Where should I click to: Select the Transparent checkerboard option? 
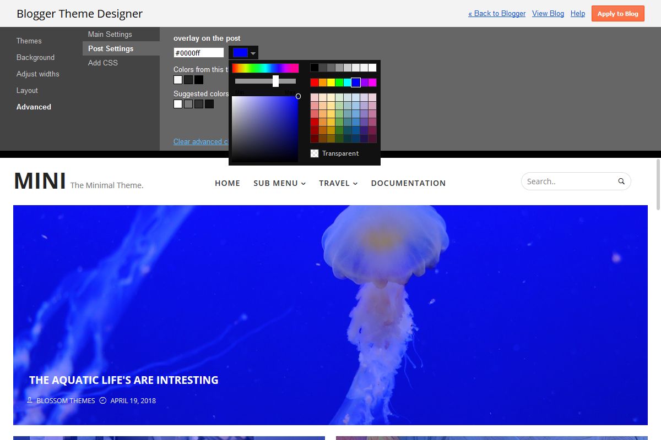click(314, 153)
